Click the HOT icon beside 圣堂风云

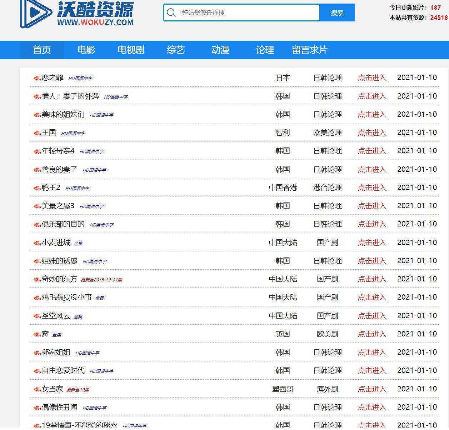coord(38,316)
